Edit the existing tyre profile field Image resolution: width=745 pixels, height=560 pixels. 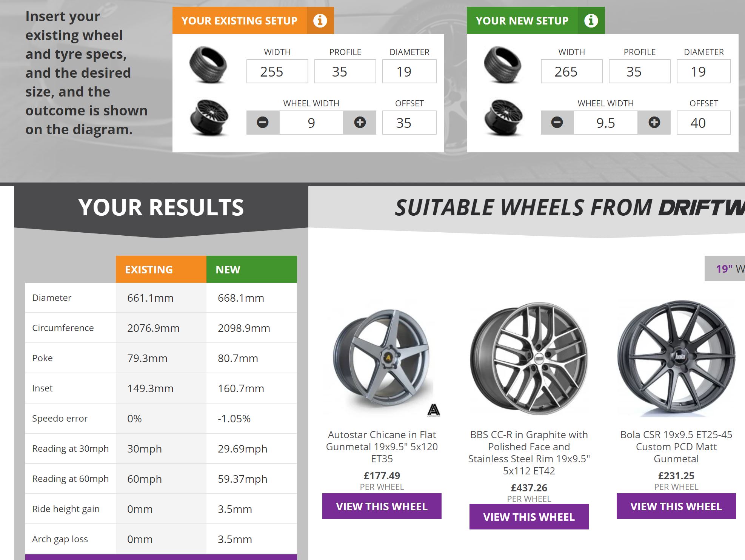345,72
